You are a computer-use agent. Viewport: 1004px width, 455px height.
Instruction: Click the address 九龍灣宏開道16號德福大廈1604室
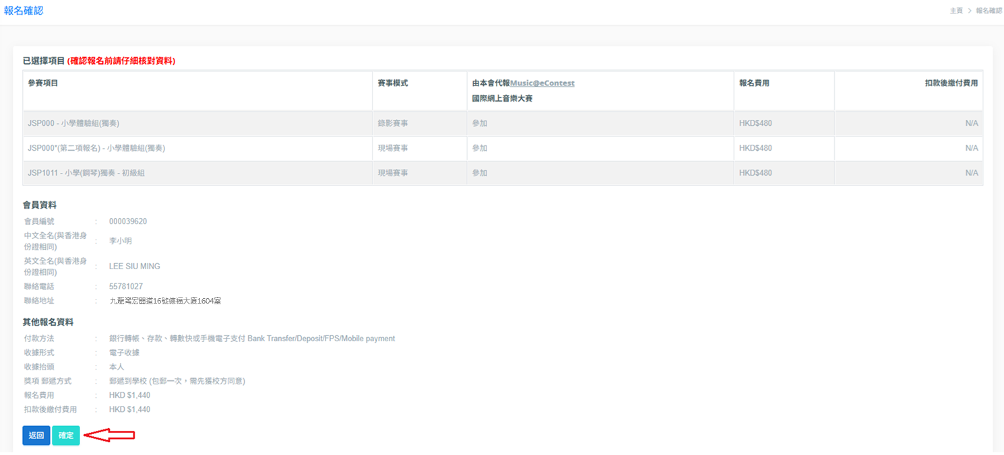pos(165,301)
